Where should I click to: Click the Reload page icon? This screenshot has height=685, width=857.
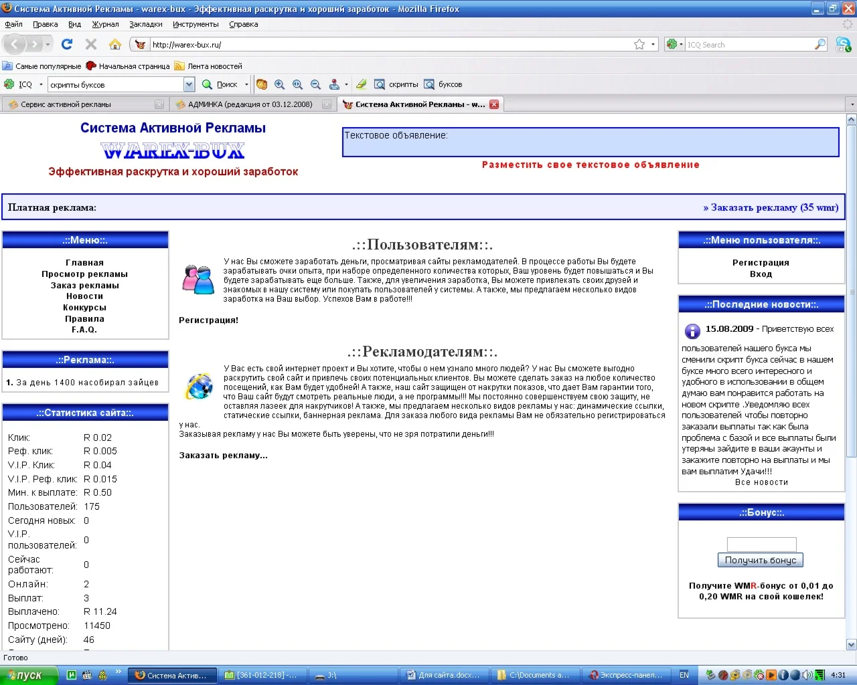click(67, 44)
